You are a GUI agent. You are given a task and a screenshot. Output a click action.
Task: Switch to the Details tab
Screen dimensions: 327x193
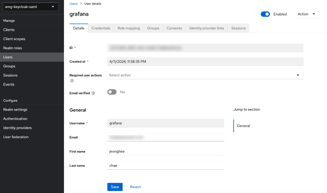point(79,28)
